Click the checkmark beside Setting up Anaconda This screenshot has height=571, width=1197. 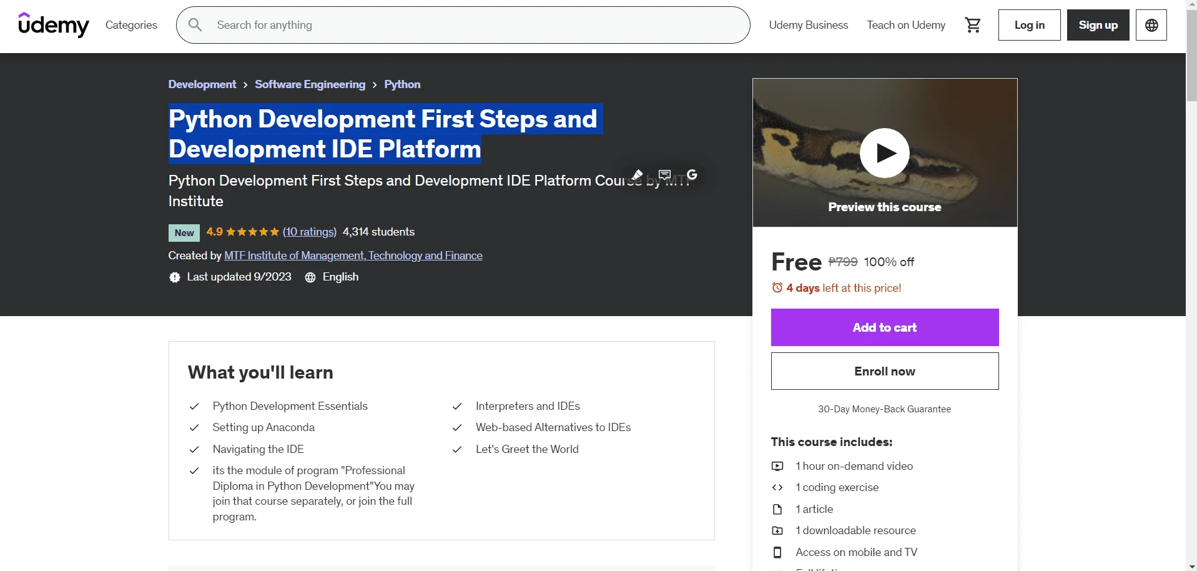[x=194, y=427]
